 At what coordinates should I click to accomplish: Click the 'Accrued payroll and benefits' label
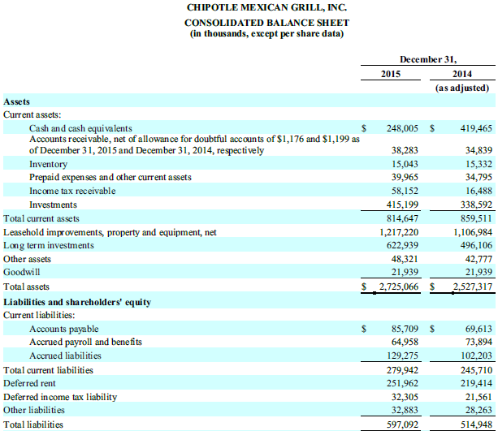pyautogui.click(x=85, y=342)
